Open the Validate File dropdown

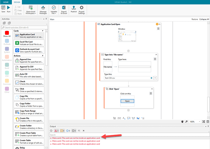[54, 10]
